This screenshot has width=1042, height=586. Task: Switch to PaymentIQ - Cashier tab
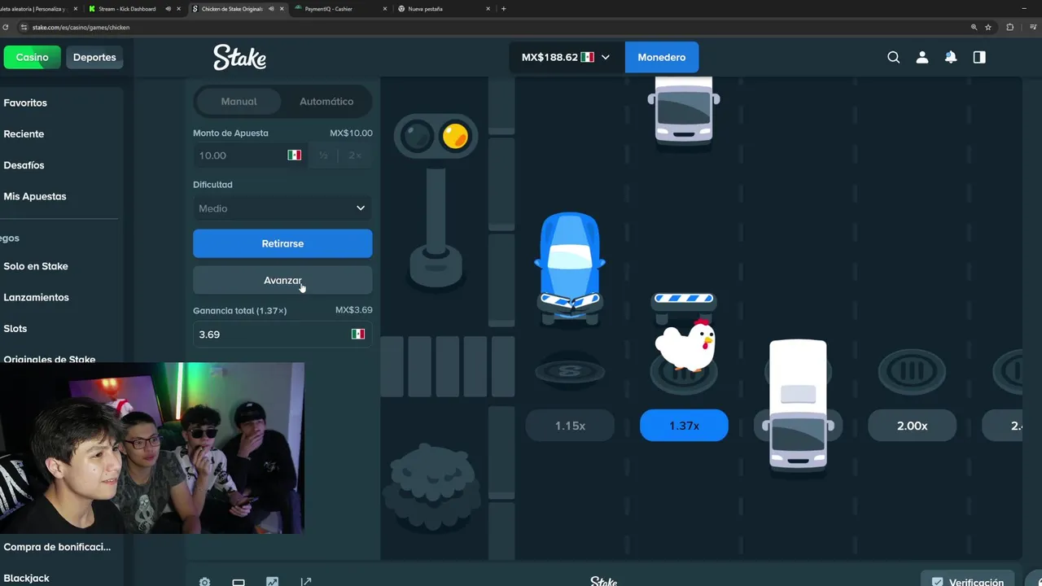pos(340,9)
